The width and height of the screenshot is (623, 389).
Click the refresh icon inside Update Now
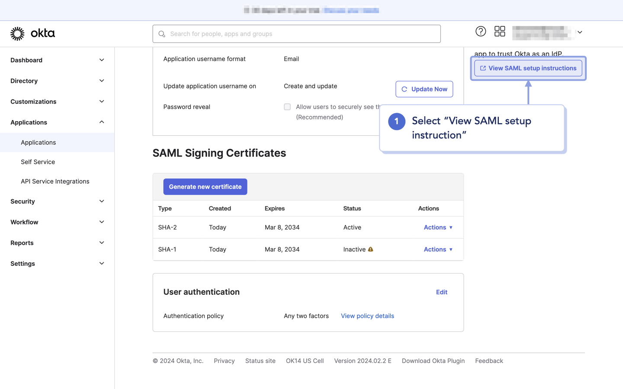point(404,89)
